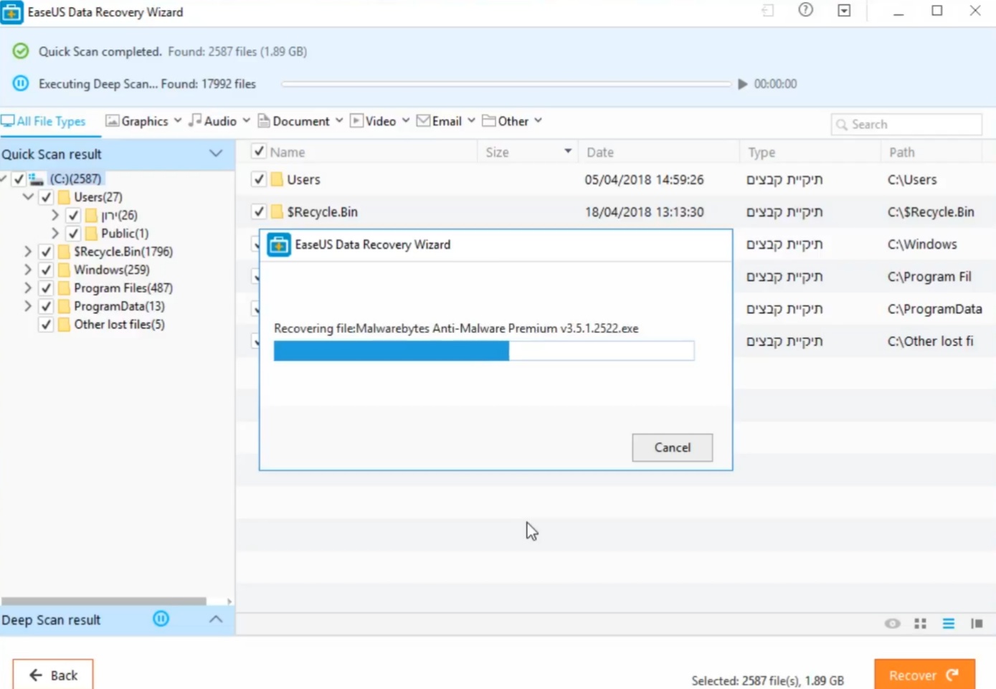Sort the list by the Date column header

[600, 152]
